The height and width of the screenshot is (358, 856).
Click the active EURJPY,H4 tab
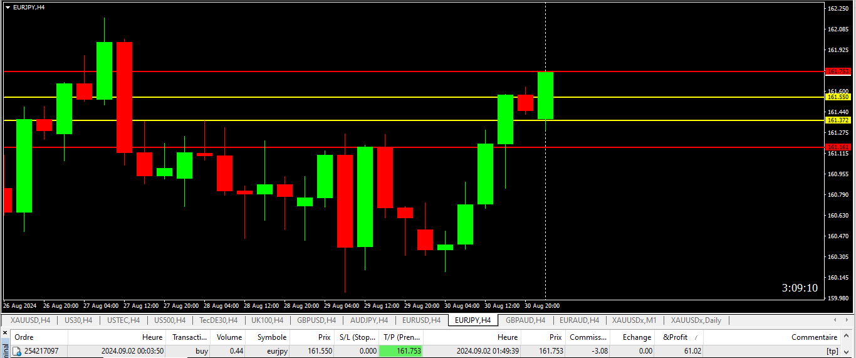[473, 320]
